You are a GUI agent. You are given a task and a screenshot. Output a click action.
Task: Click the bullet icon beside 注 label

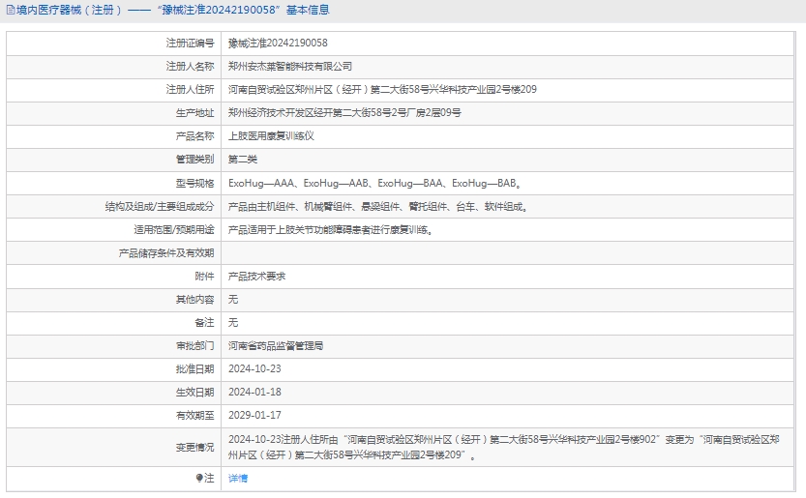[x=200, y=478]
